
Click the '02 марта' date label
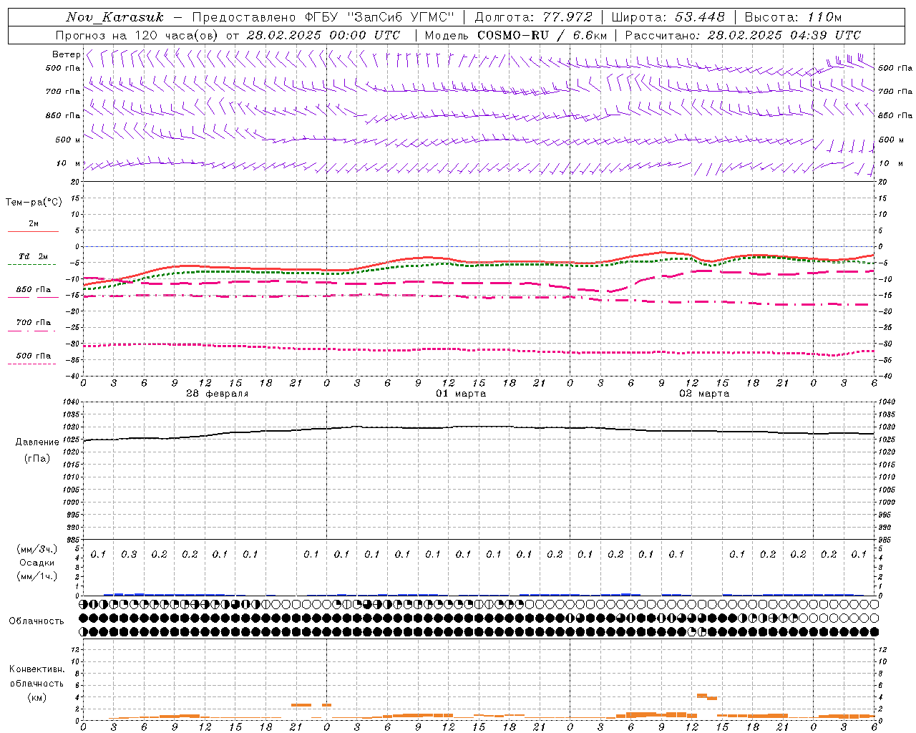point(704,394)
